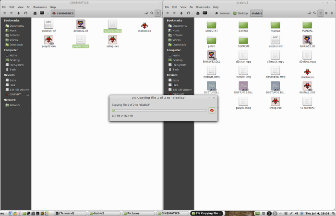Toggle location entry in CINEMATICS window

point(146,13)
